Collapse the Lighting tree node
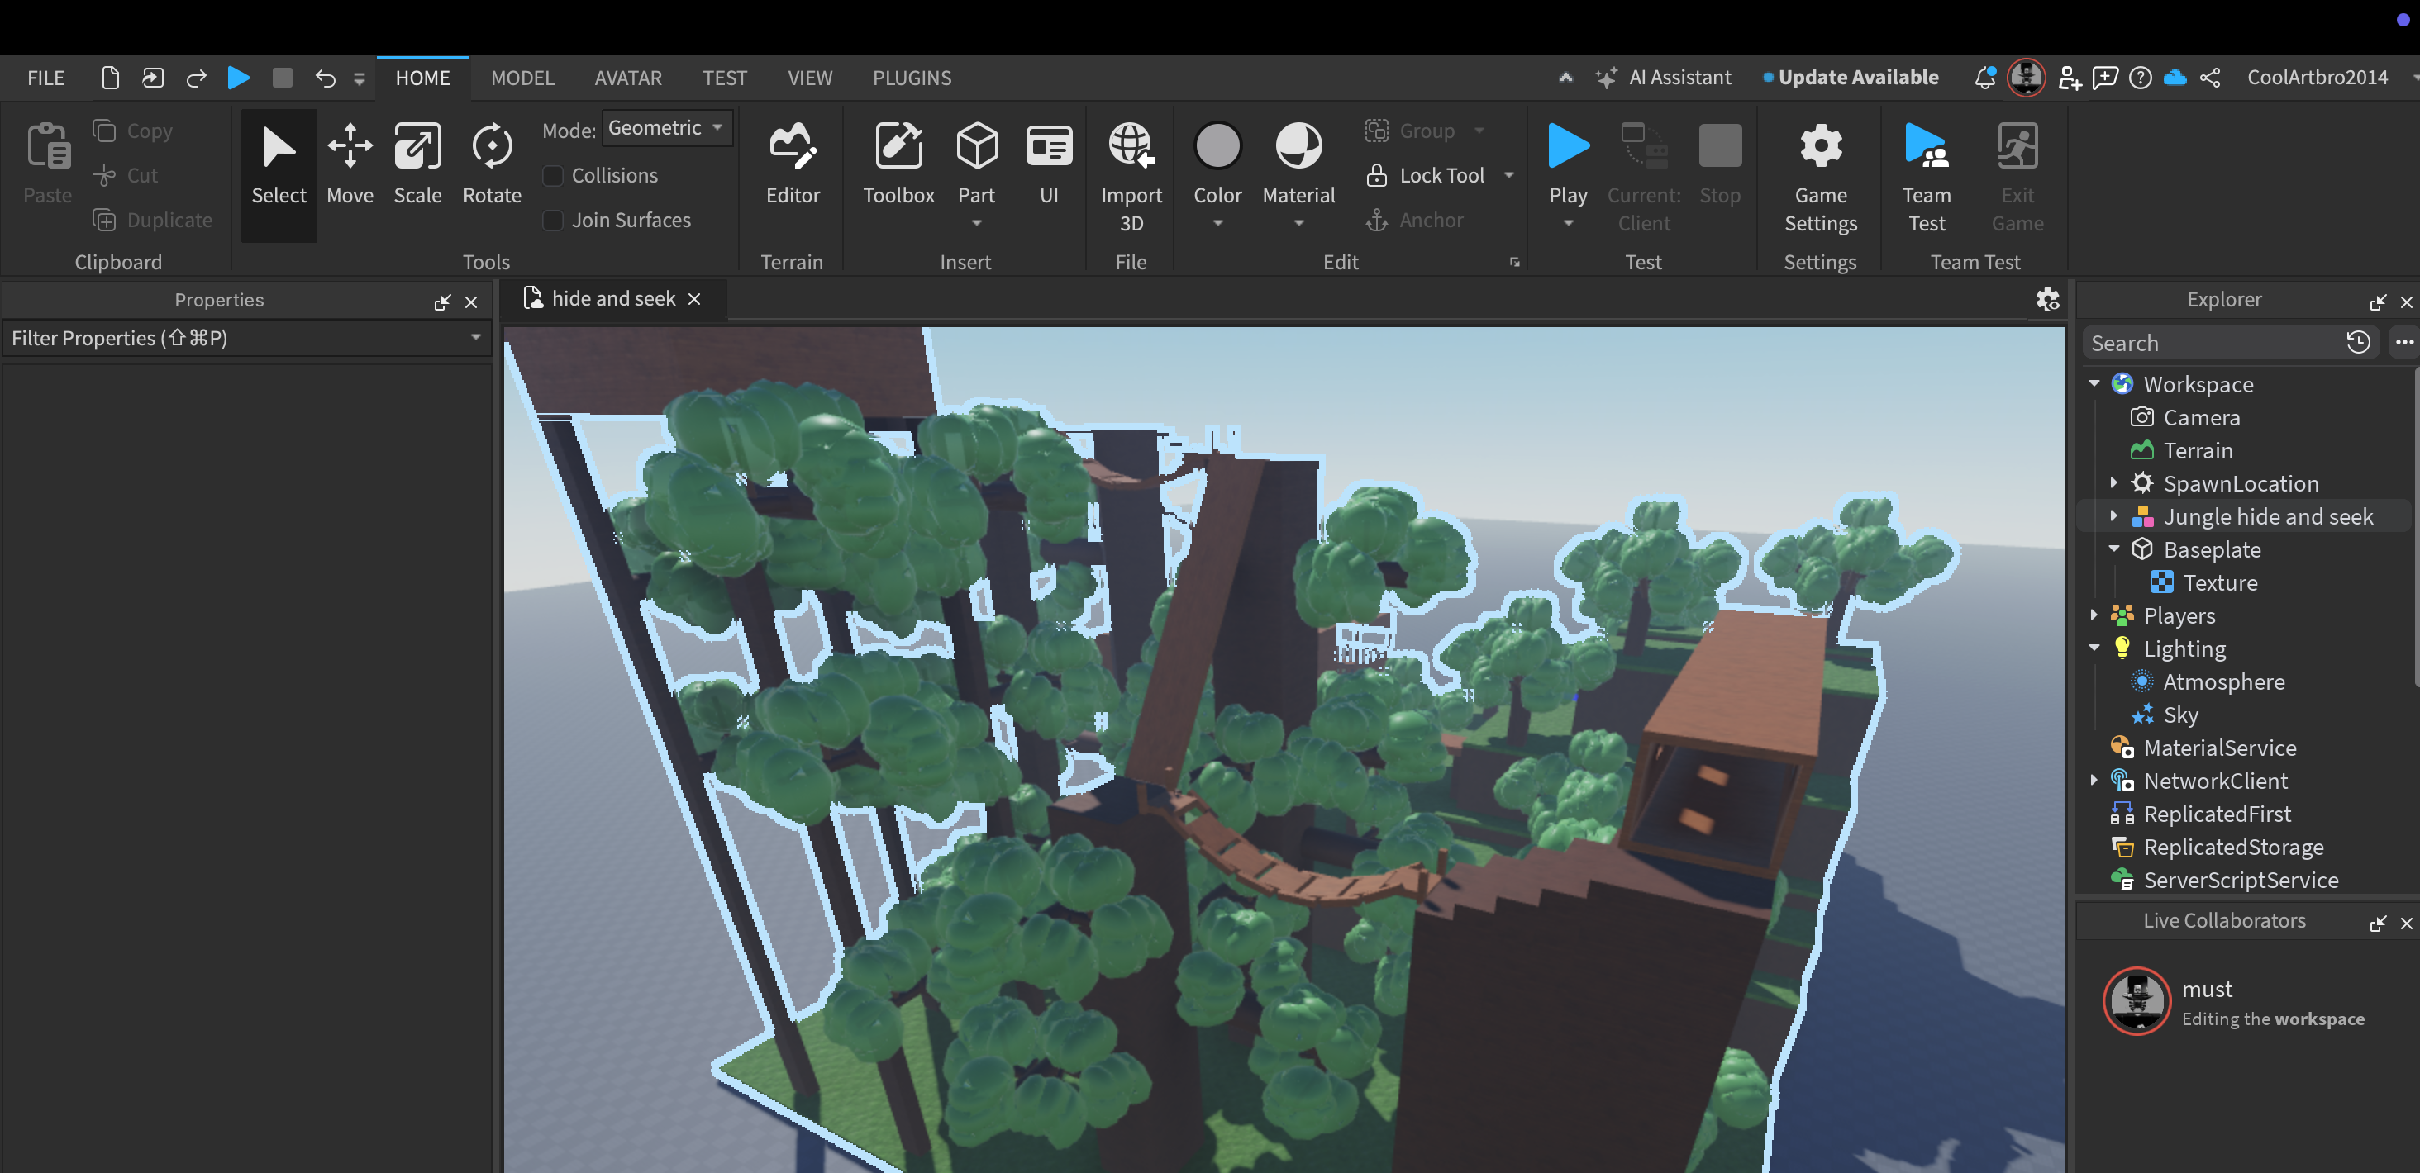 2094,648
